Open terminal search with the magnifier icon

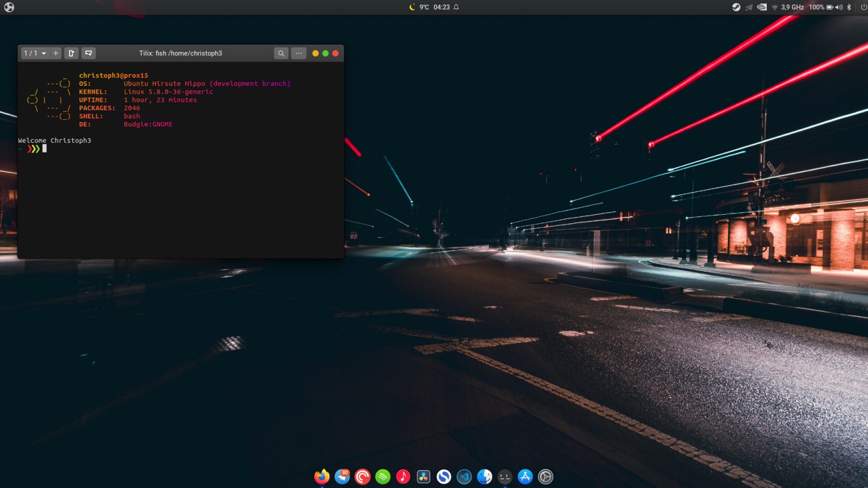pos(281,53)
